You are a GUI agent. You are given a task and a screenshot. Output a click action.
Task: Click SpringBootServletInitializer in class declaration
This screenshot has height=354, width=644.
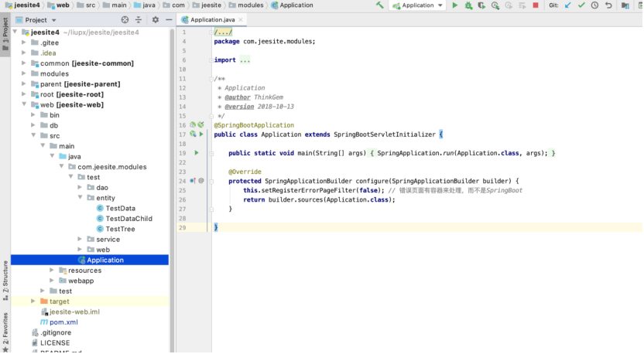pyautogui.click(x=385, y=134)
